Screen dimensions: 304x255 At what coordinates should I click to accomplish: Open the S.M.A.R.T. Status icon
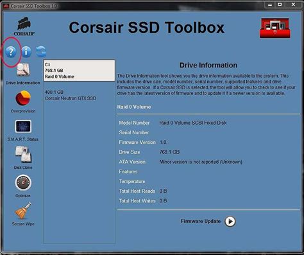pos(23,127)
